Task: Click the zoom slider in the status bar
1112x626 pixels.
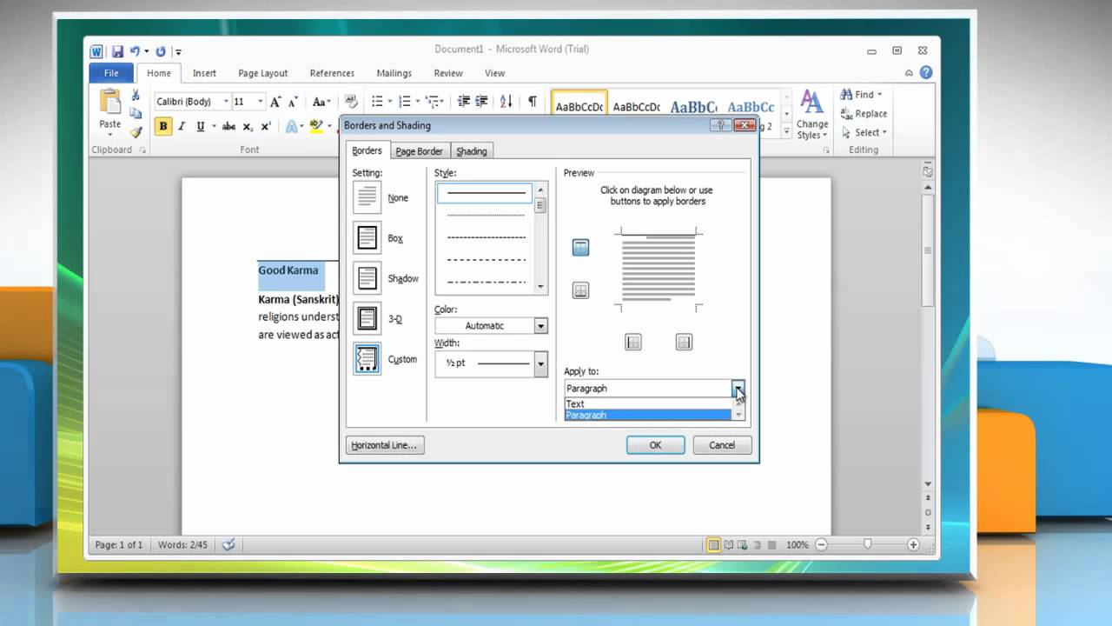Action: tap(867, 544)
